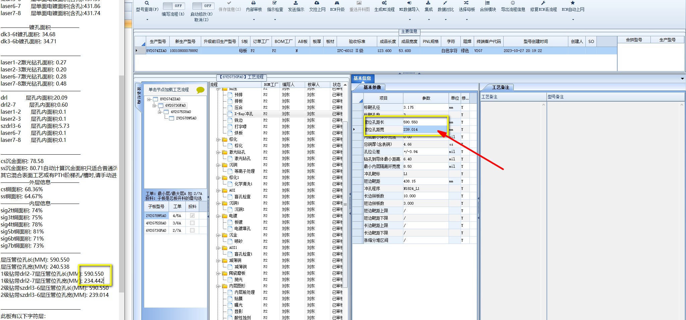Collapse the AOI process folder

[218, 191]
